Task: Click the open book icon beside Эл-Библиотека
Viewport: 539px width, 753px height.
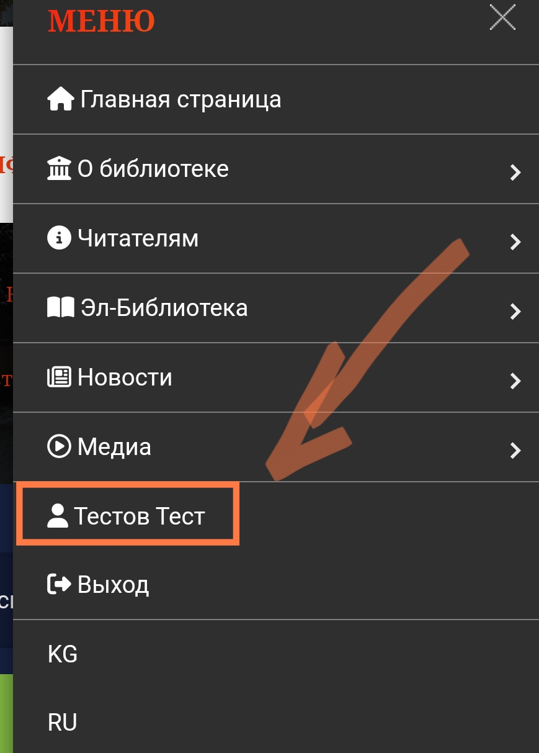Action: (61, 308)
